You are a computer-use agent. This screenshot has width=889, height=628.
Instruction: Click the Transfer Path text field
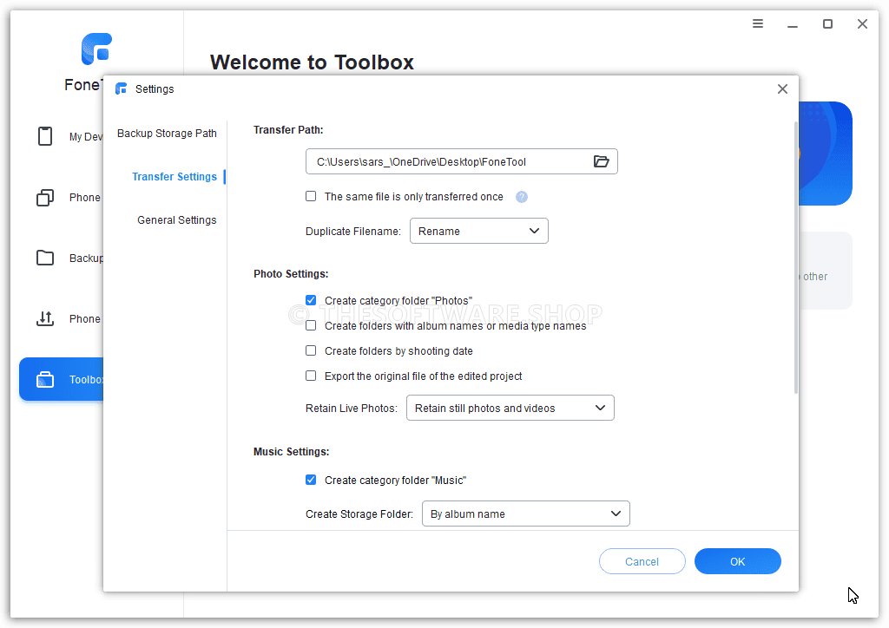[462, 162]
